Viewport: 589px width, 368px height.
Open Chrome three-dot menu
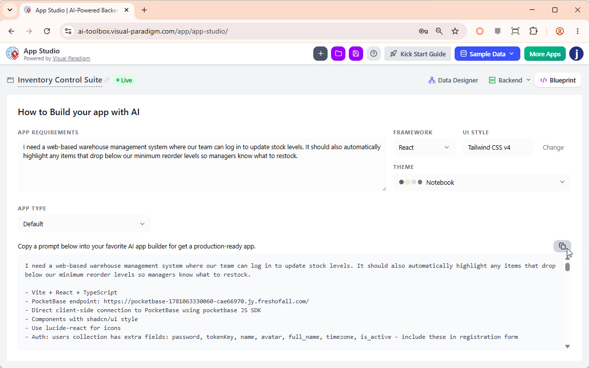click(x=578, y=31)
